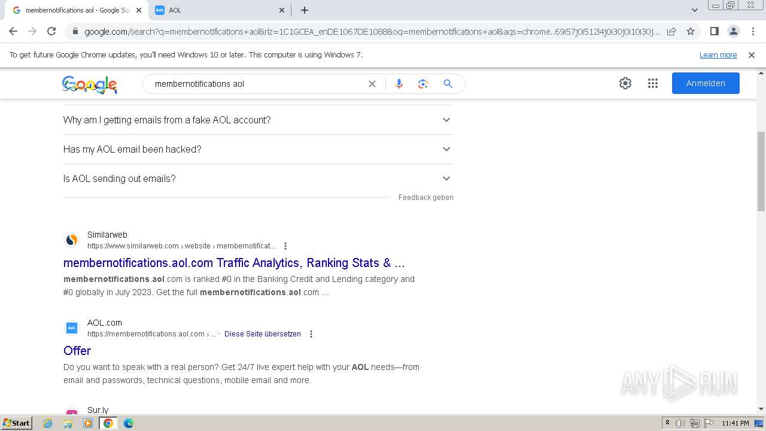The width and height of the screenshot is (766, 431).
Task: Click the vertical page scrollbar
Action: pos(761,171)
